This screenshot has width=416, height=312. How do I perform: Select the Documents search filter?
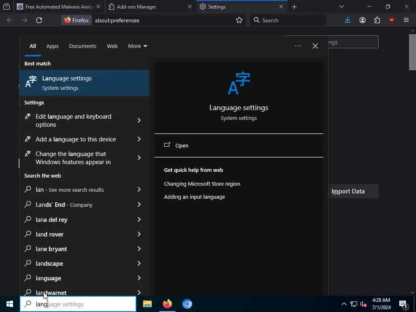pyautogui.click(x=82, y=46)
